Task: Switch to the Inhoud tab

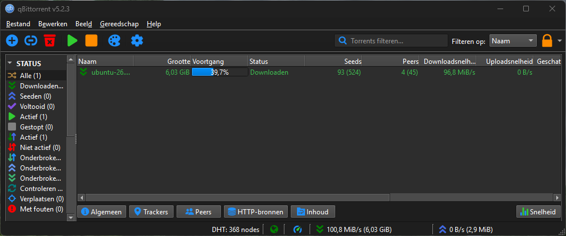Action: click(313, 212)
